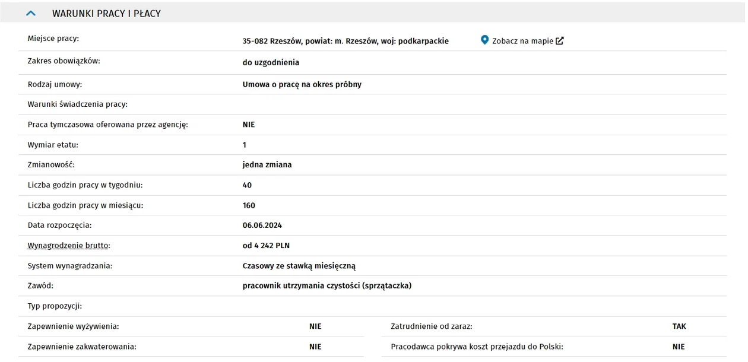
Task: Click the external link icon beside Zobacz na mapie
Action: click(x=559, y=41)
